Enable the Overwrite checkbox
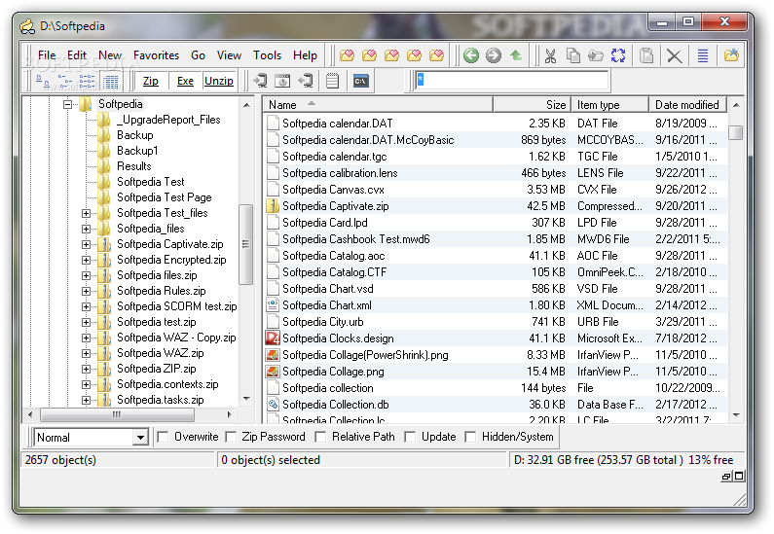The height and width of the screenshot is (534, 774). pos(163,437)
